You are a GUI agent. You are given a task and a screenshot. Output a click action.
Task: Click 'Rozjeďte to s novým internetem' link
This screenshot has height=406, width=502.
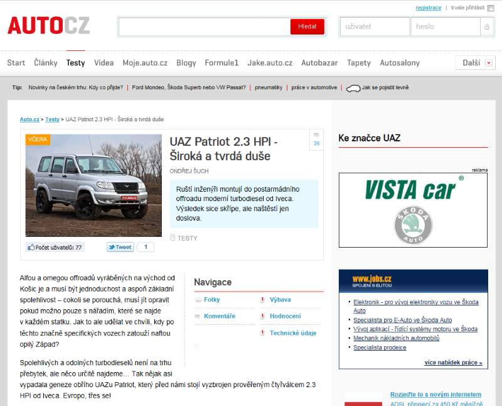click(435, 395)
